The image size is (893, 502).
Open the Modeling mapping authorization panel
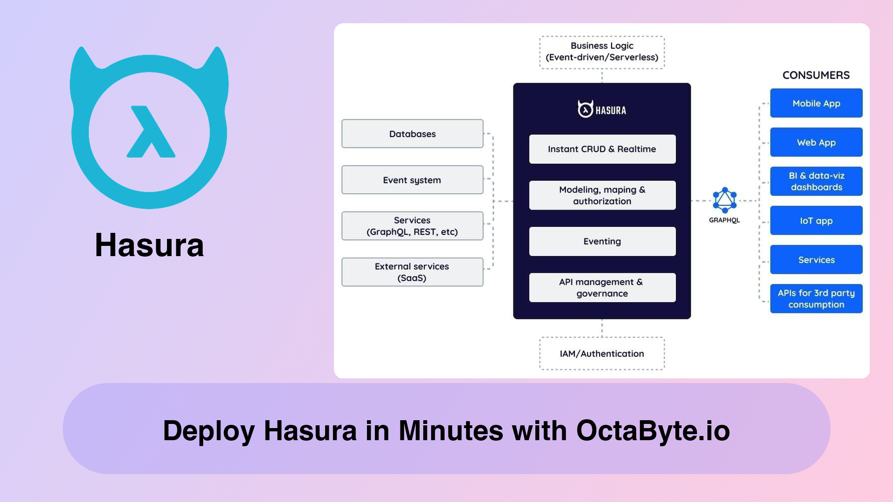pos(602,195)
